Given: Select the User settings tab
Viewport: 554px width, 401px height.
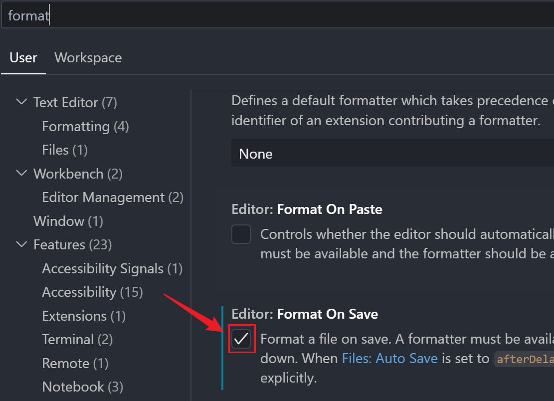Looking at the screenshot, I should 23,58.
